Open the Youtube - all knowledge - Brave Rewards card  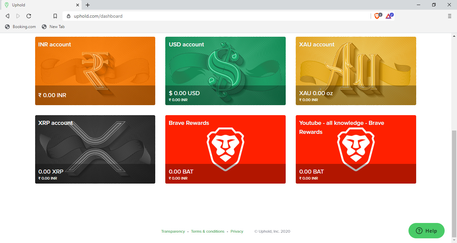click(x=356, y=149)
